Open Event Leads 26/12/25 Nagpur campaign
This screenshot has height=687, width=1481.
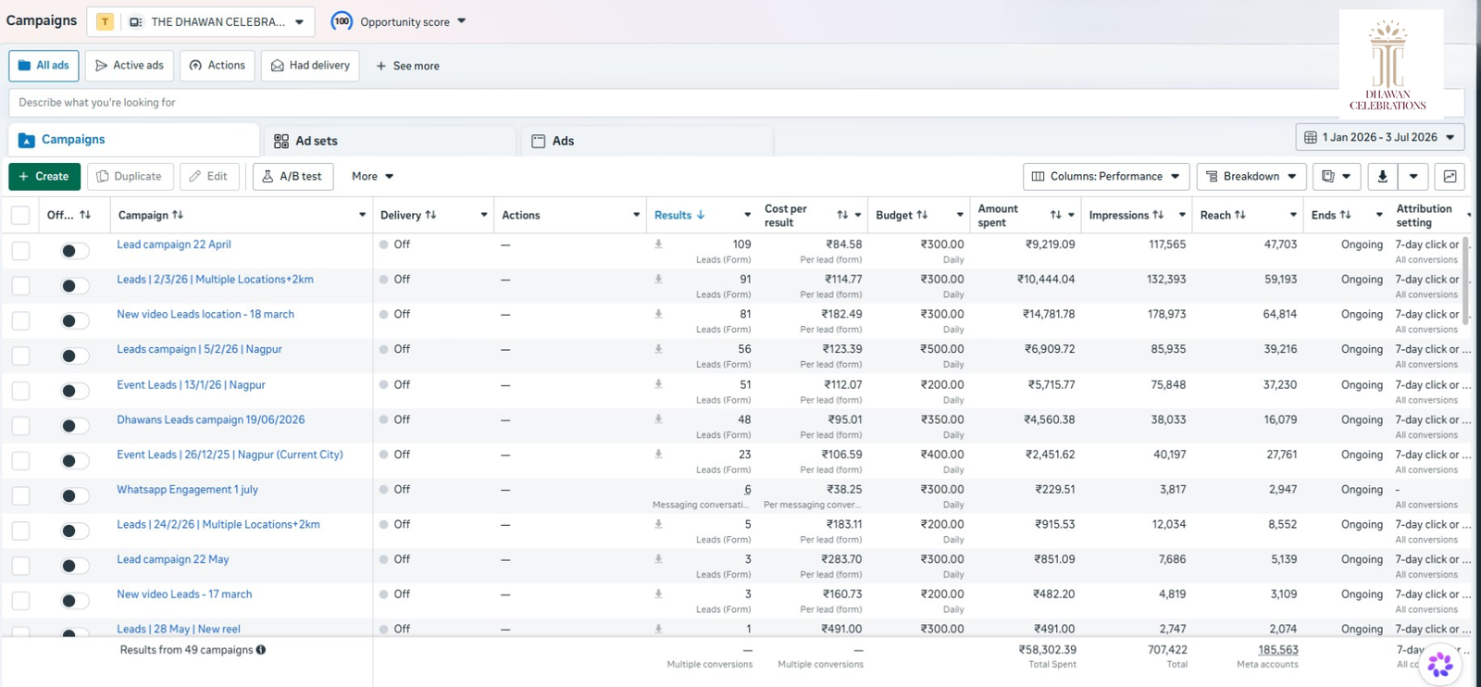[230, 455]
